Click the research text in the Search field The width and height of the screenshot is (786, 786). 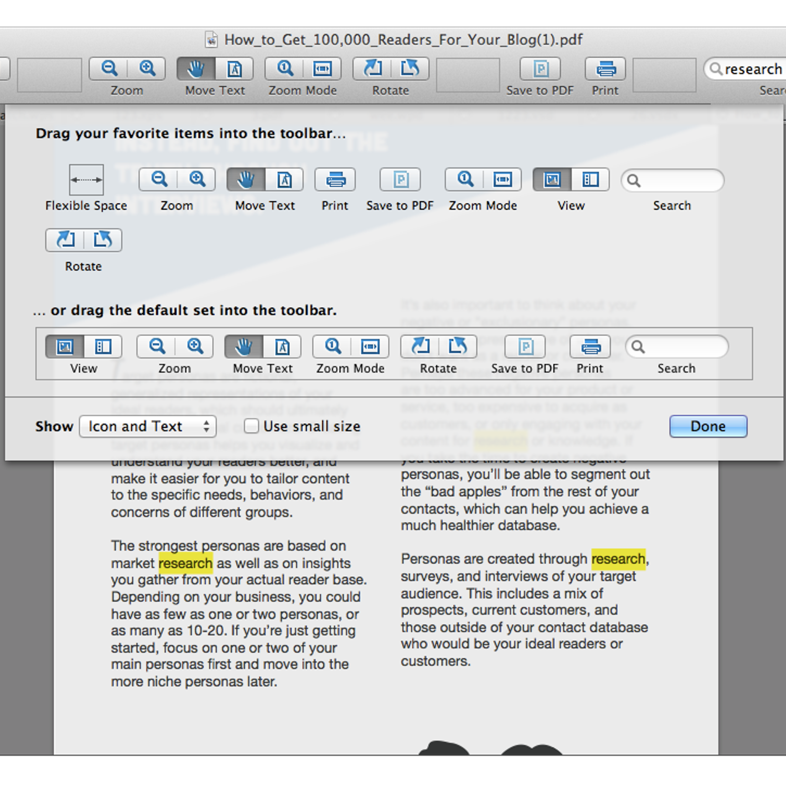point(752,69)
